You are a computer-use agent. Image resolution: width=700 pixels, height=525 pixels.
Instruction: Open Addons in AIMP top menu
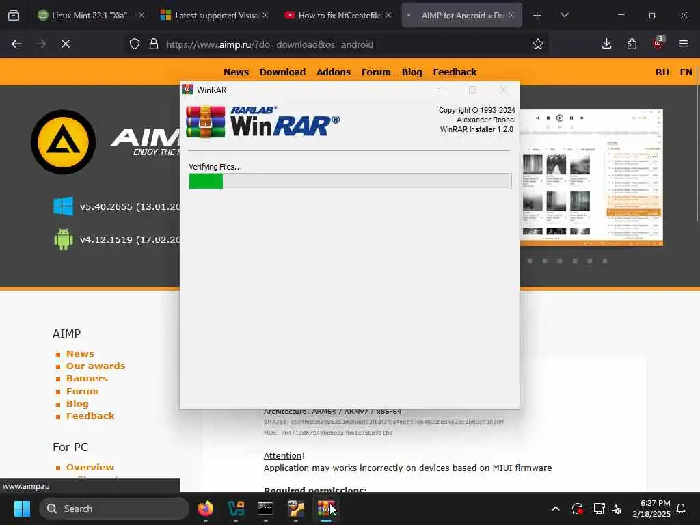point(334,72)
